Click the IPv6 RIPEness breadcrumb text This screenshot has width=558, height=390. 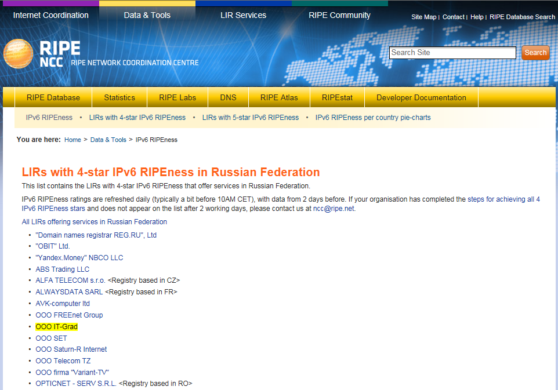click(x=156, y=140)
